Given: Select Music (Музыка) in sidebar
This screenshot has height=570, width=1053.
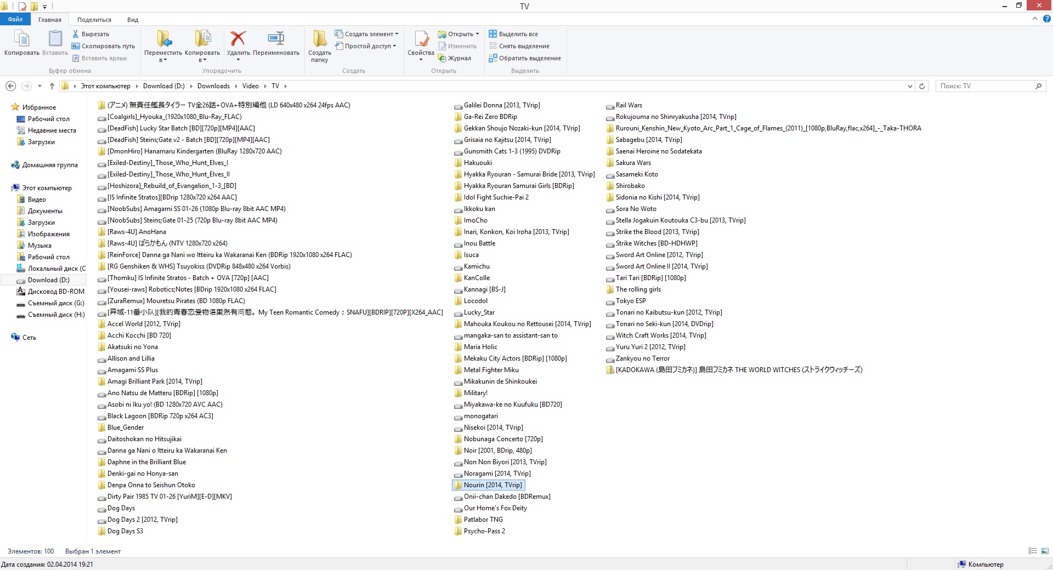Looking at the screenshot, I should (34, 246).
